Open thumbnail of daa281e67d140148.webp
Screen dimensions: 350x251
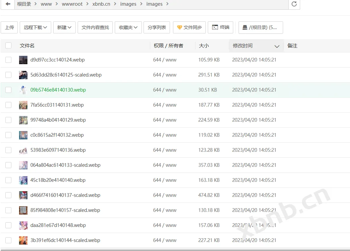pos(23,225)
